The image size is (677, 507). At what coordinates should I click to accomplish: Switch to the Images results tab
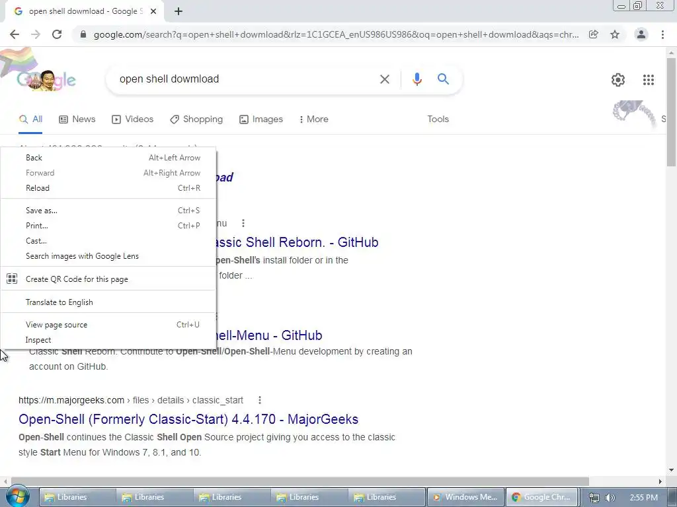pyautogui.click(x=261, y=119)
